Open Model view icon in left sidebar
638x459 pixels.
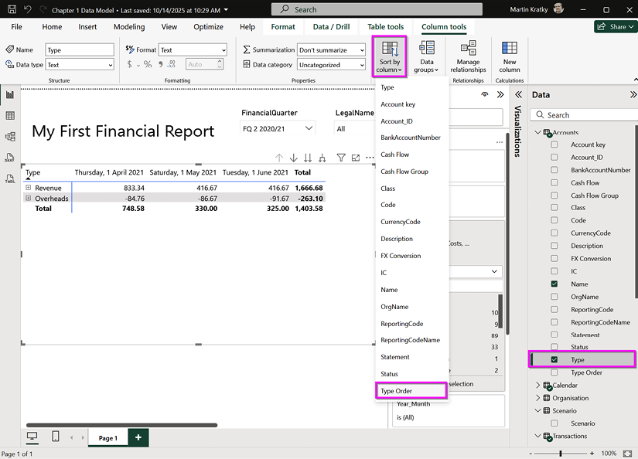click(x=10, y=137)
